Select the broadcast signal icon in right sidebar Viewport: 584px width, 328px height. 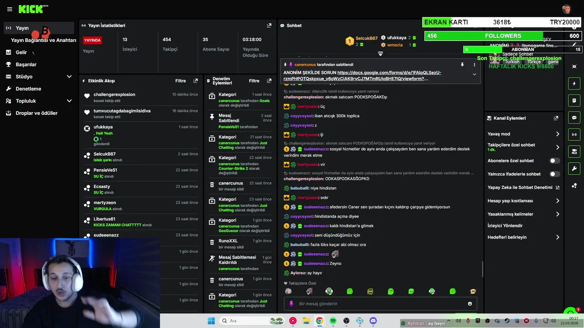tap(574, 134)
